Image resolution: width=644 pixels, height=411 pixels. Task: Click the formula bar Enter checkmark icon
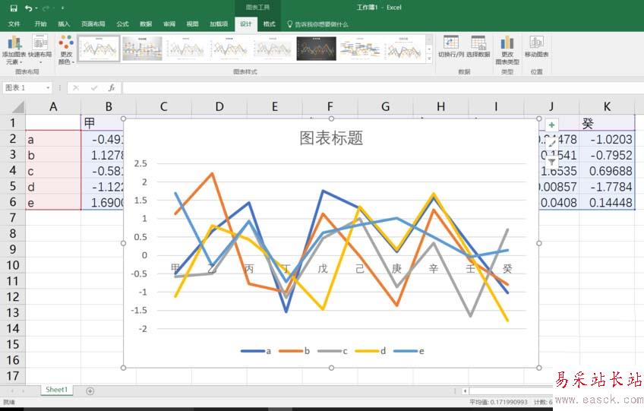(x=94, y=87)
